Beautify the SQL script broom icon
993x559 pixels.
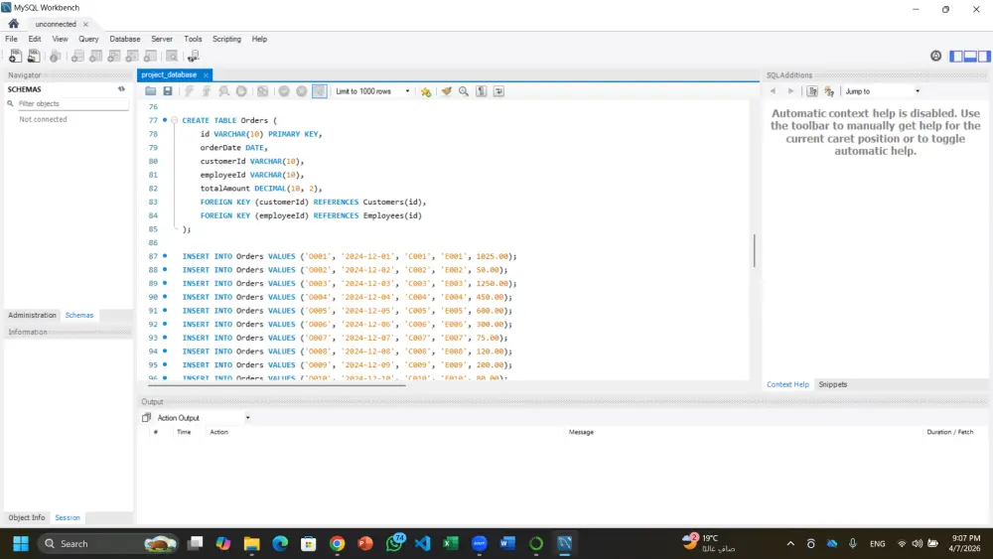(447, 91)
